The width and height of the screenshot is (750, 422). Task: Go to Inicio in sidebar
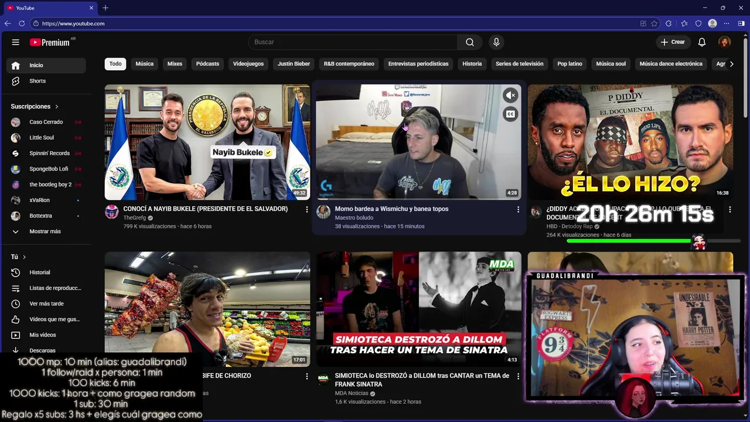46,65
